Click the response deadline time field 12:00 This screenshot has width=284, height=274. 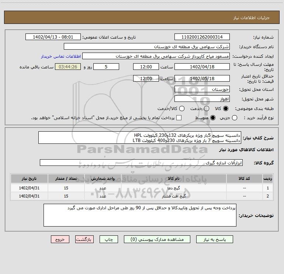click(x=146, y=67)
